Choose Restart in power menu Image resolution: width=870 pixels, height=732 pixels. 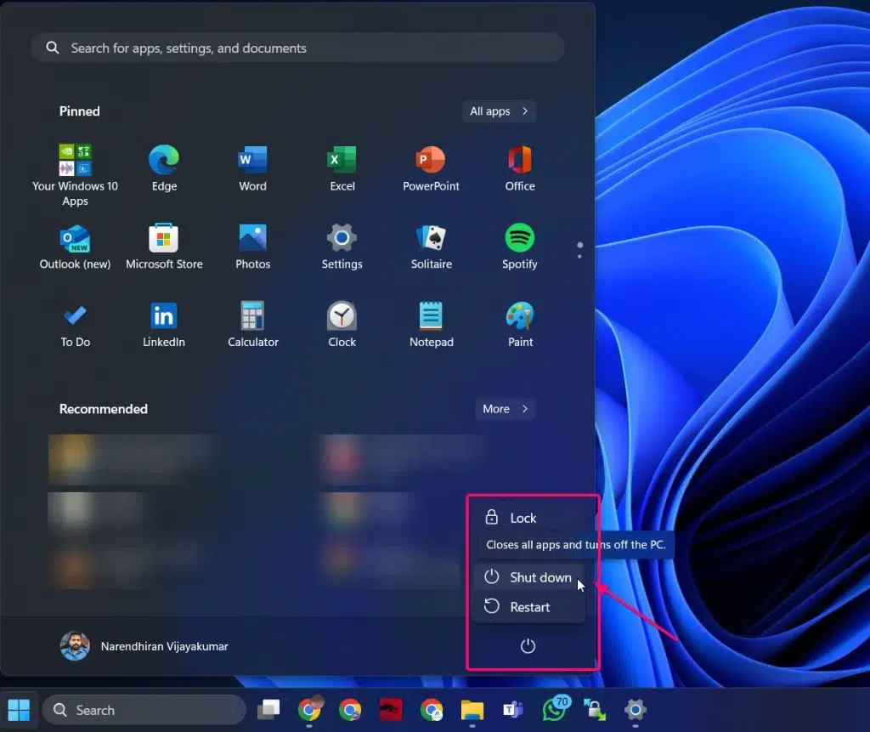click(530, 606)
